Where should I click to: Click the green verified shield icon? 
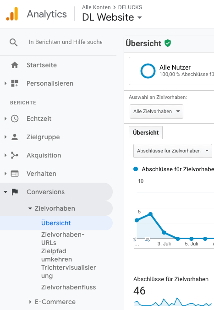click(x=168, y=43)
